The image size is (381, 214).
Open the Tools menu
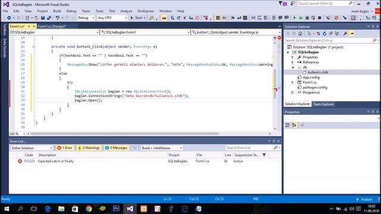click(99, 11)
